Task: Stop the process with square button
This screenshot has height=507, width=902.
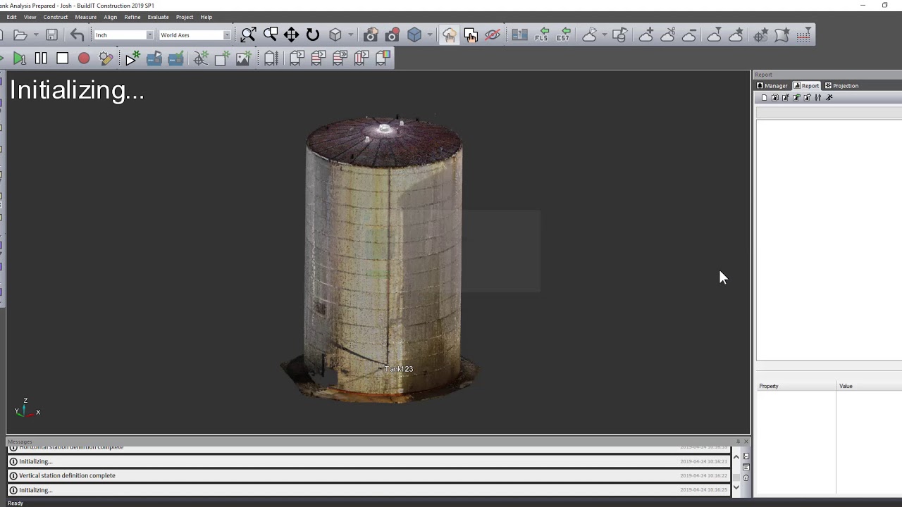Action: 62,58
